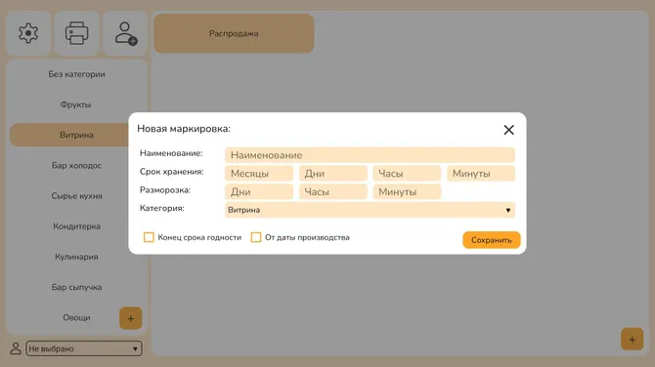The height and width of the screenshot is (367, 655).
Task: Add new marking with bottom-right plus button
Action: pos(632,339)
